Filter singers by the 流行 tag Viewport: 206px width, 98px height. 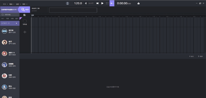(3, 19)
